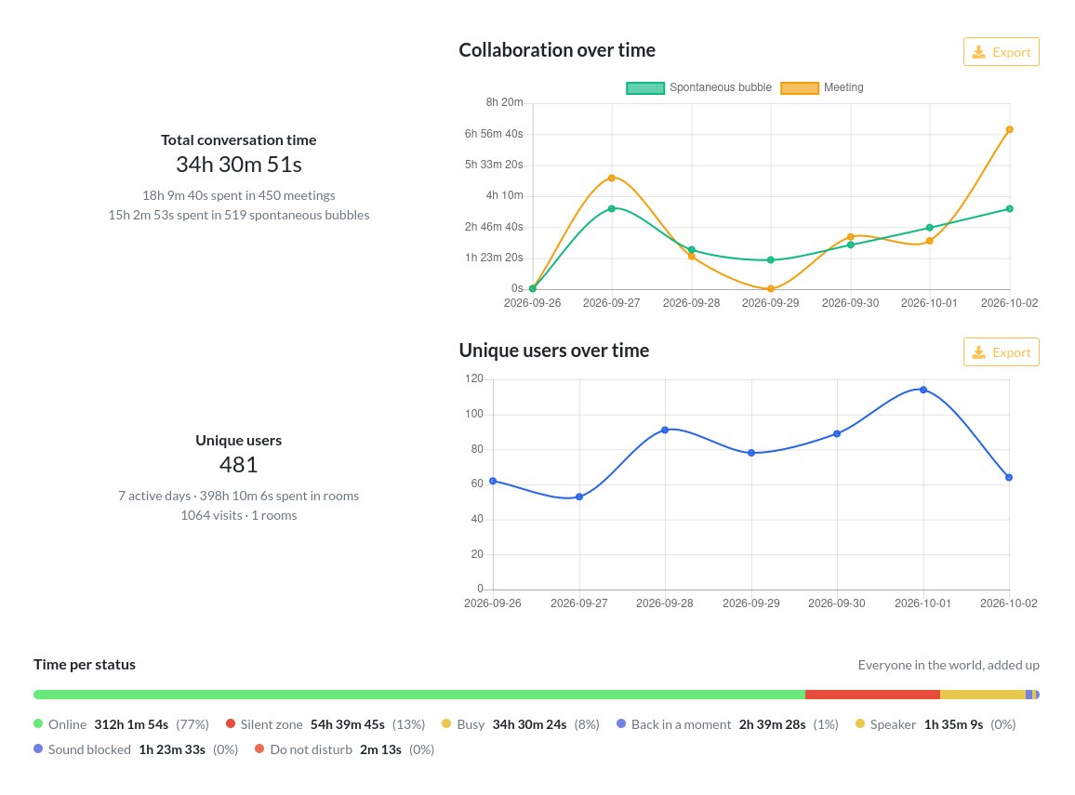1075x795 pixels.
Task: Click the orange Meeting legend swatch
Action: pos(800,87)
